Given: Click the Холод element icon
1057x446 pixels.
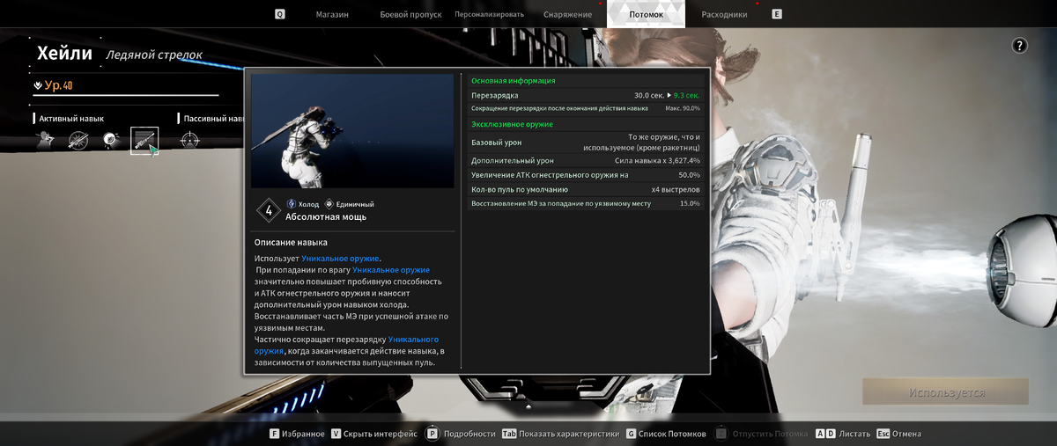Looking at the screenshot, I should pos(291,204).
